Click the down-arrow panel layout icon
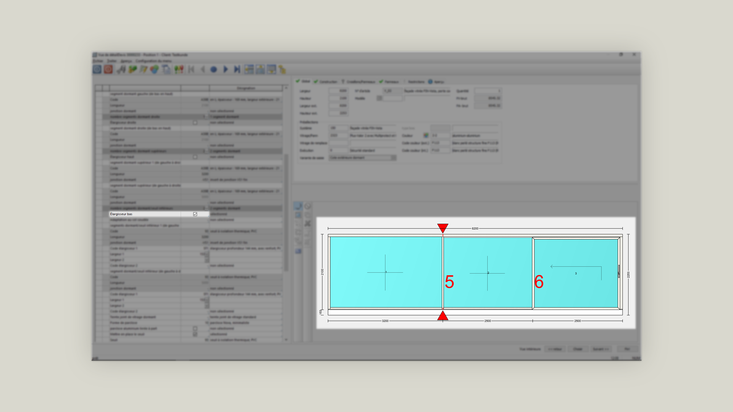Image resolution: width=733 pixels, height=412 pixels. [271, 69]
